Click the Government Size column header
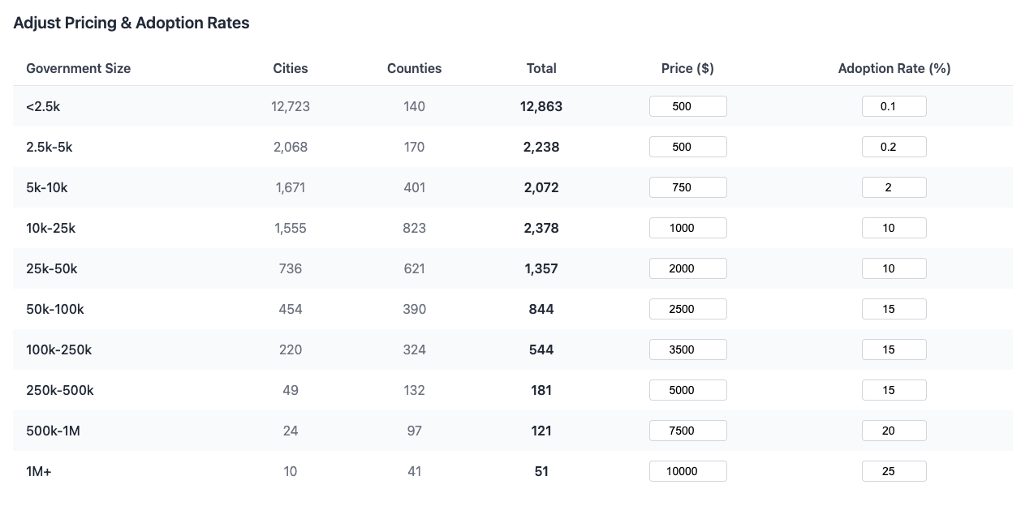Image resolution: width=1021 pixels, height=506 pixels. 78,69
